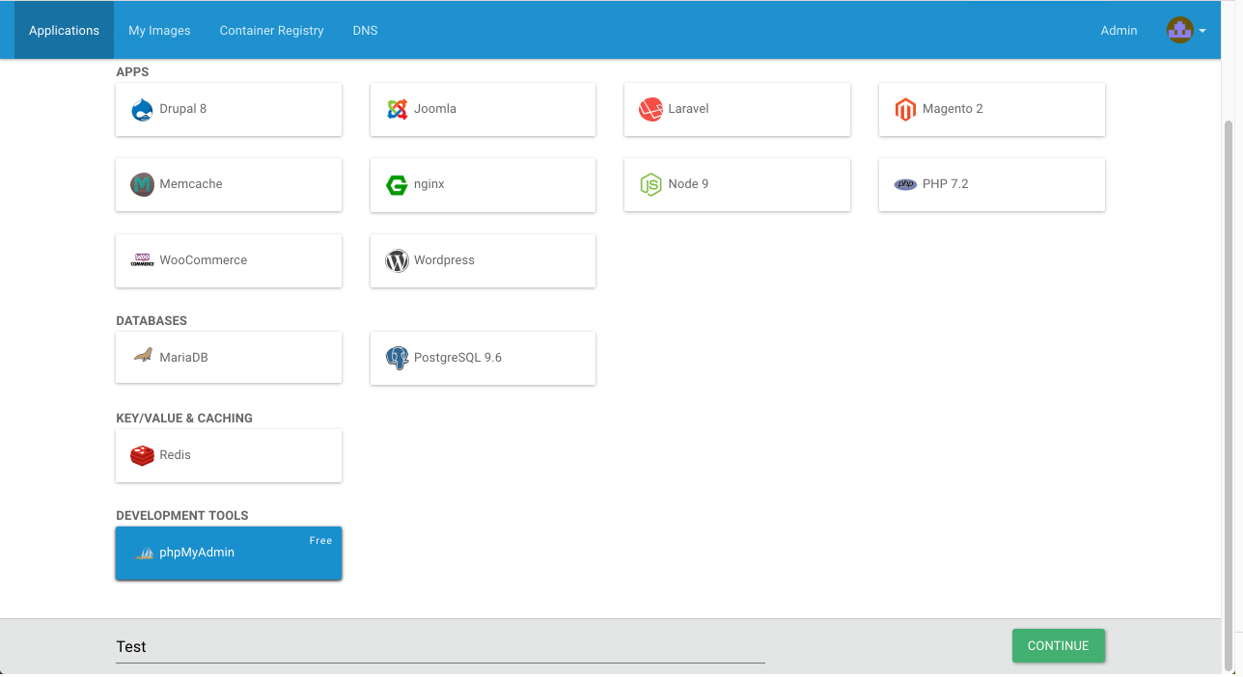Choose the WooCommerce label
Viewport: 1243px width, 677px height.
[204, 260]
